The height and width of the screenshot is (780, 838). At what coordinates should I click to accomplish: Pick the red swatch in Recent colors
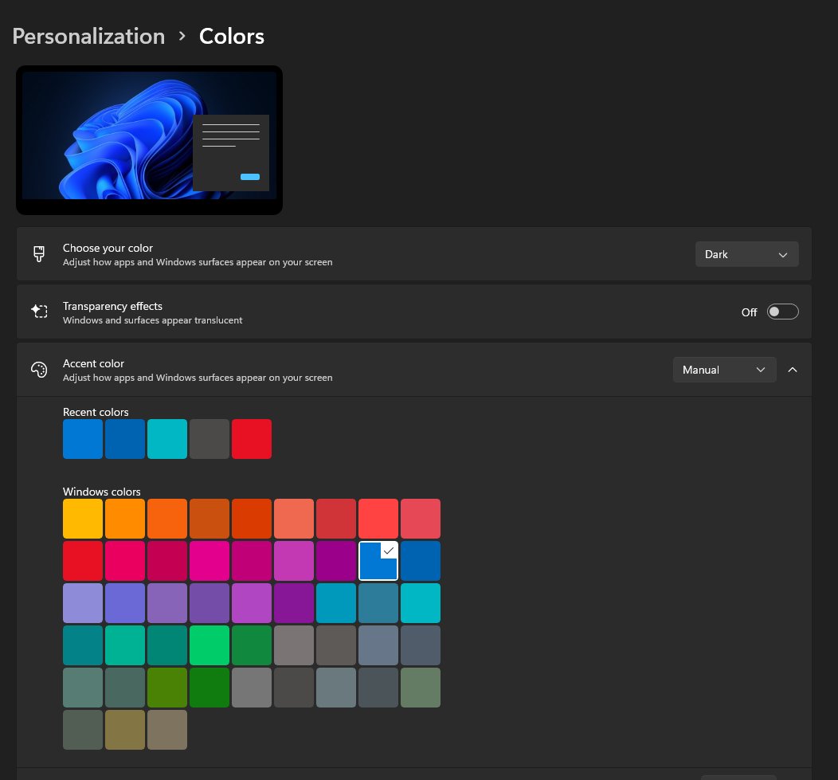252,439
